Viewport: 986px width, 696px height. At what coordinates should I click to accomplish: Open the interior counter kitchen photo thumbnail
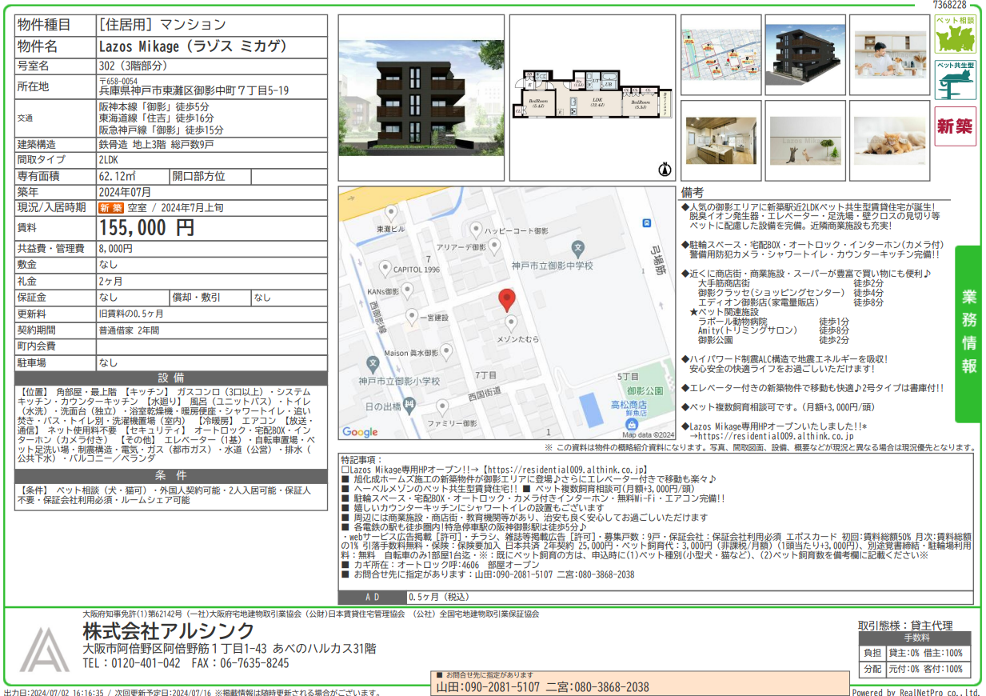[x=720, y=141]
